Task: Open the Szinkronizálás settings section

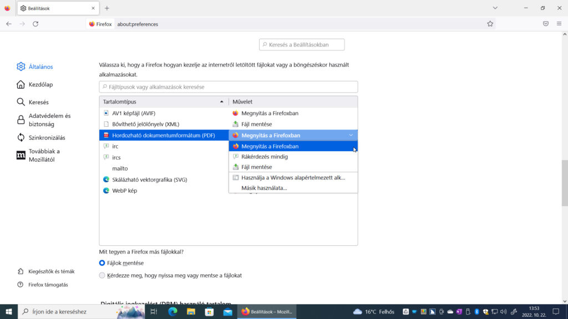Action: point(41,137)
